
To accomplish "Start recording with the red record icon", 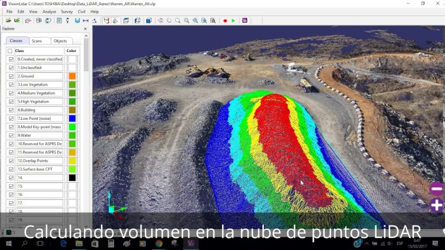I will (x=225, y=20).
